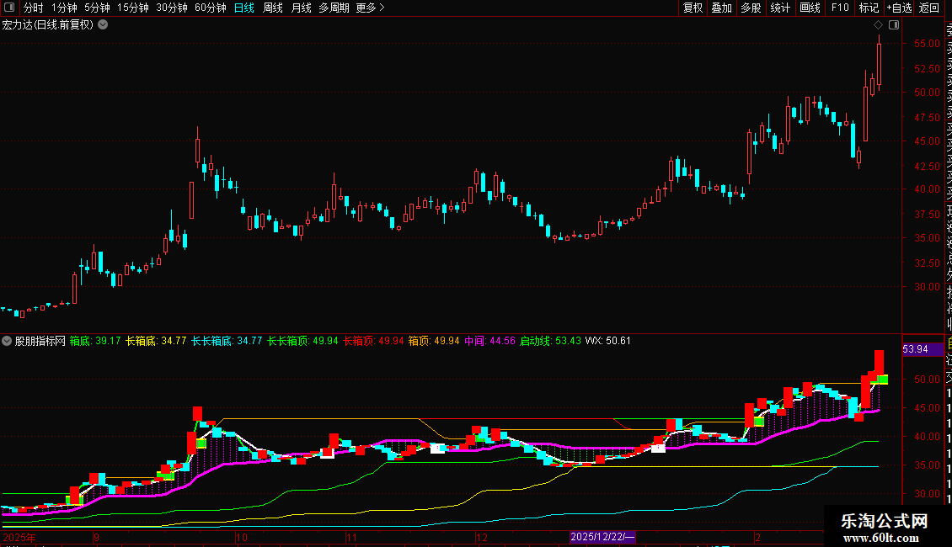Viewport: 952px width, 547px height.
Task: Select the 60分钟 timeframe
Action: [x=210, y=8]
